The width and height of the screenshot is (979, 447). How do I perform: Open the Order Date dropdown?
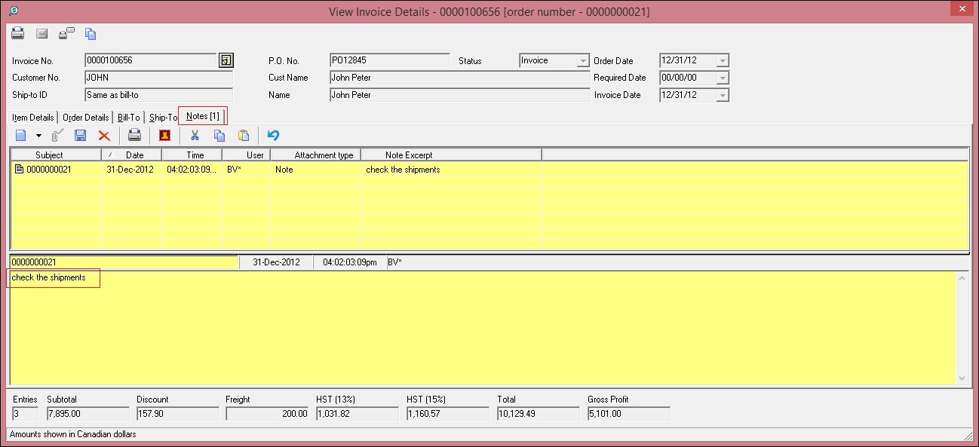click(x=723, y=60)
